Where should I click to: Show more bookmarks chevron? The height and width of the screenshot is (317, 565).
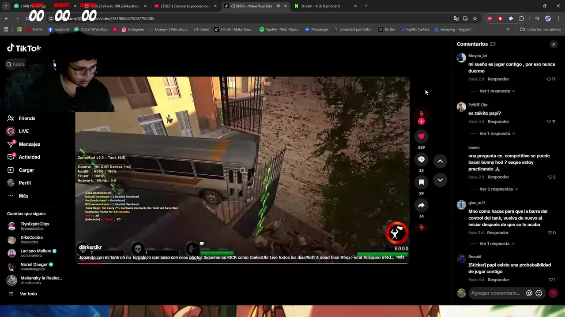(x=508, y=29)
